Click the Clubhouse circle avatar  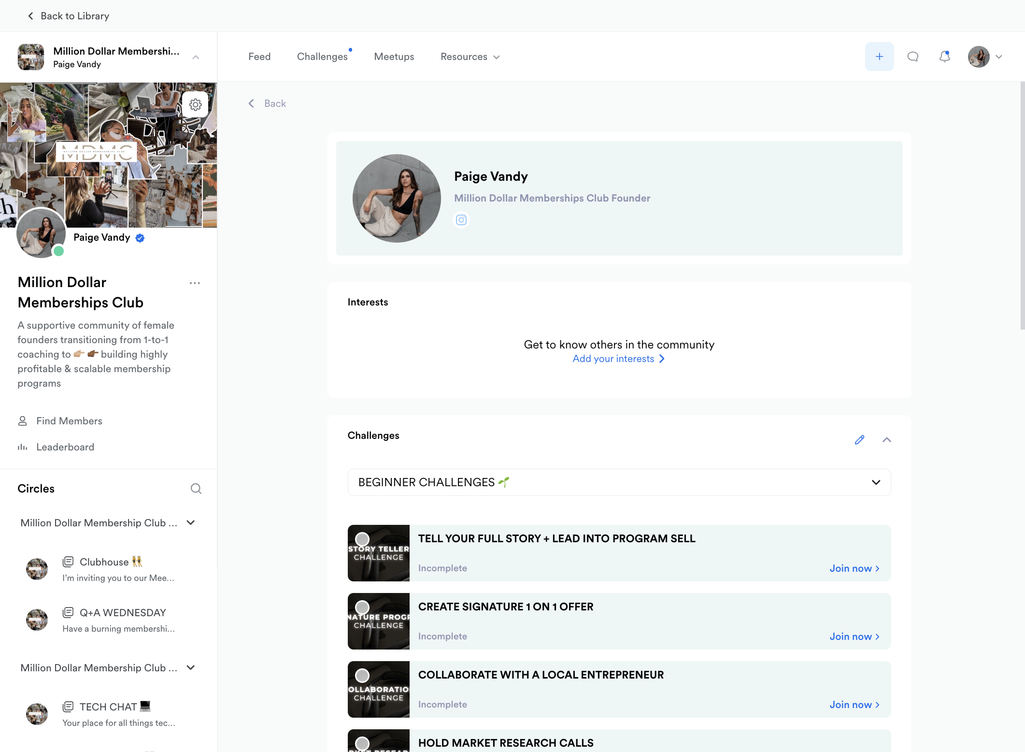[x=37, y=569]
